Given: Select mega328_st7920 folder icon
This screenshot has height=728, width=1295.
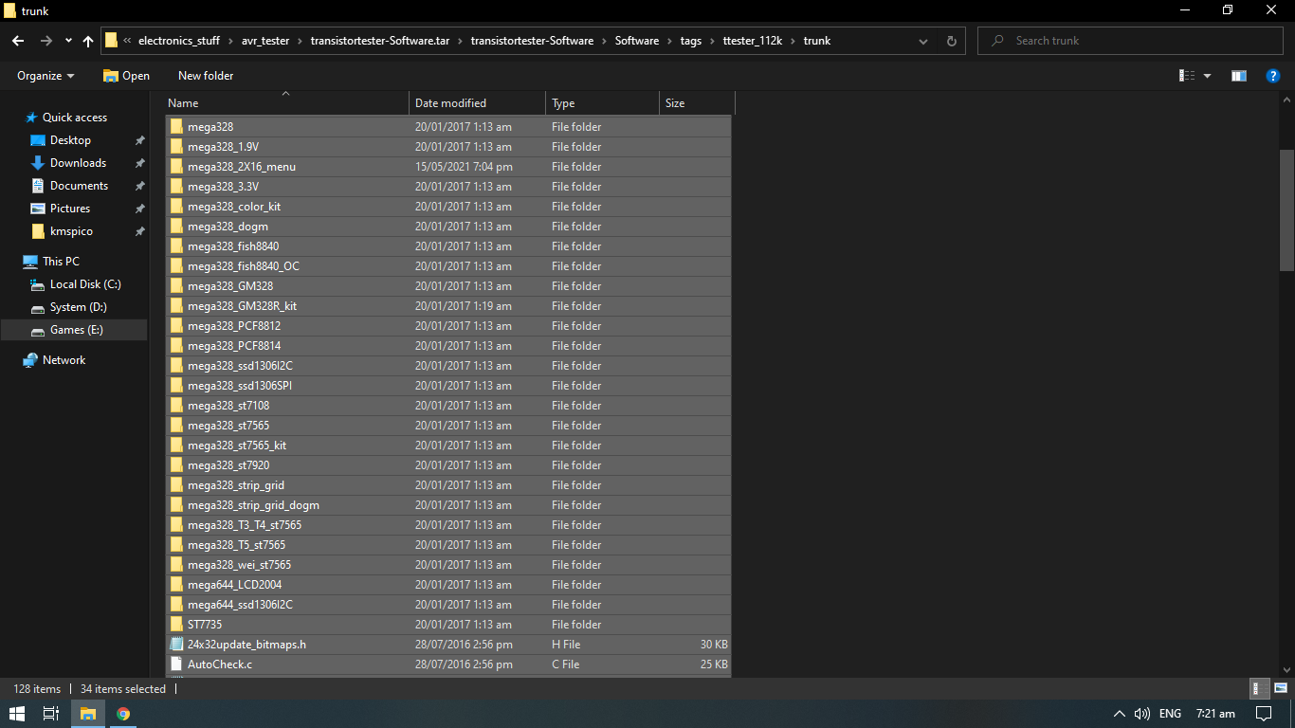Looking at the screenshot, I should point(176,465).
